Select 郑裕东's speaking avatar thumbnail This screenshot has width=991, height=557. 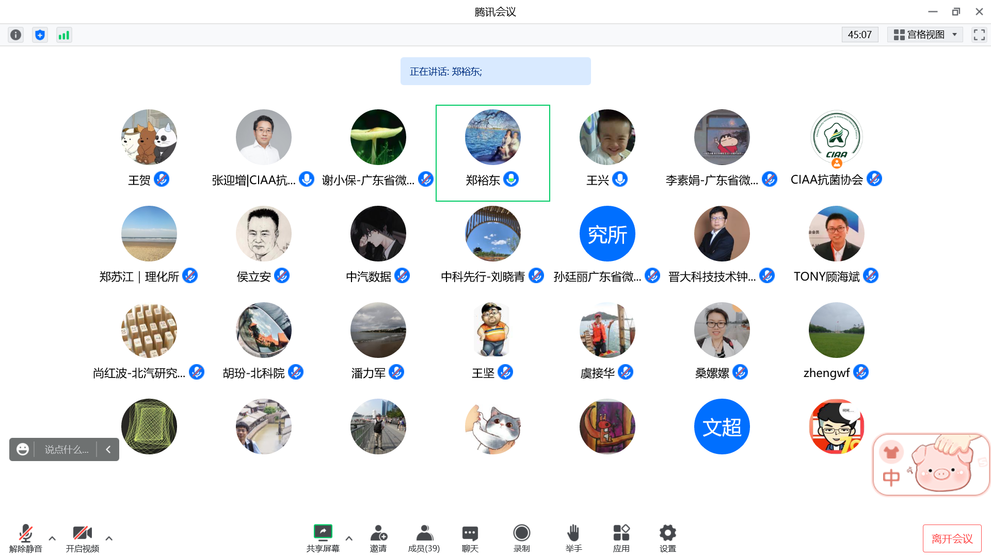point(493,137)
